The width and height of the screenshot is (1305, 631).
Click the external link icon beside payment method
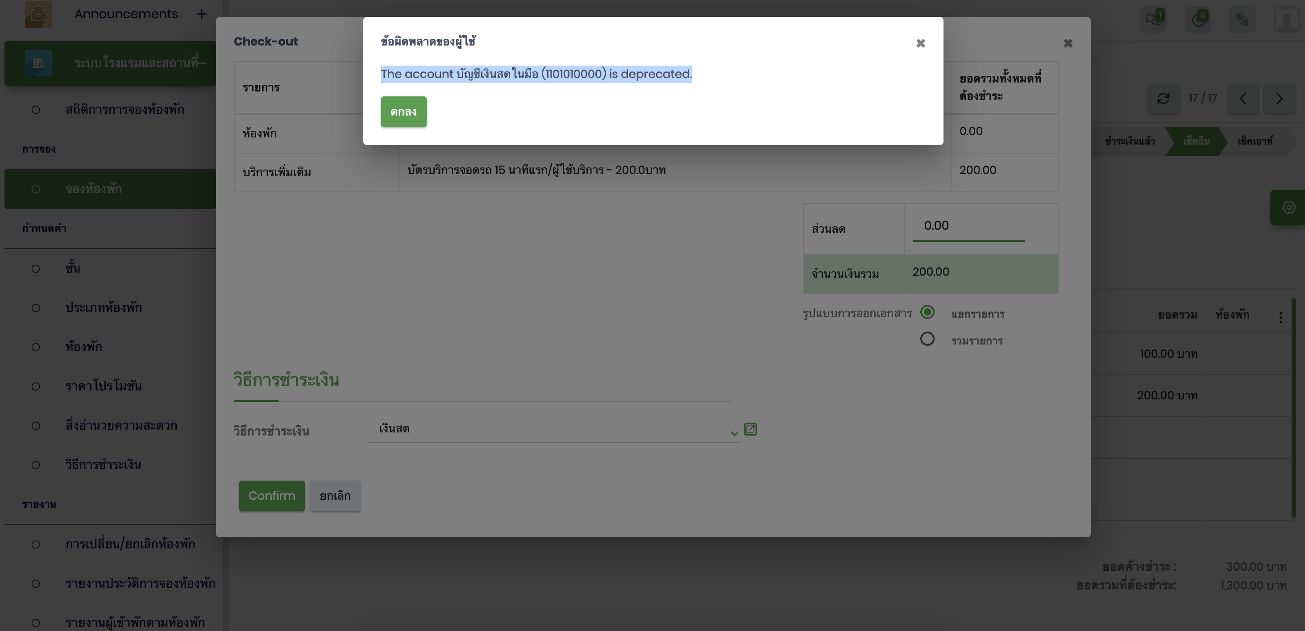[750, 429]
